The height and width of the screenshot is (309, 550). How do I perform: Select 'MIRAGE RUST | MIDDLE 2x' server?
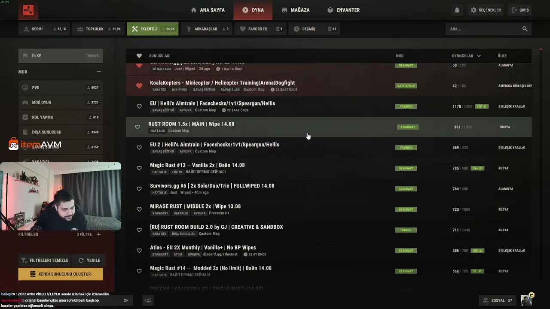(329, 209)
